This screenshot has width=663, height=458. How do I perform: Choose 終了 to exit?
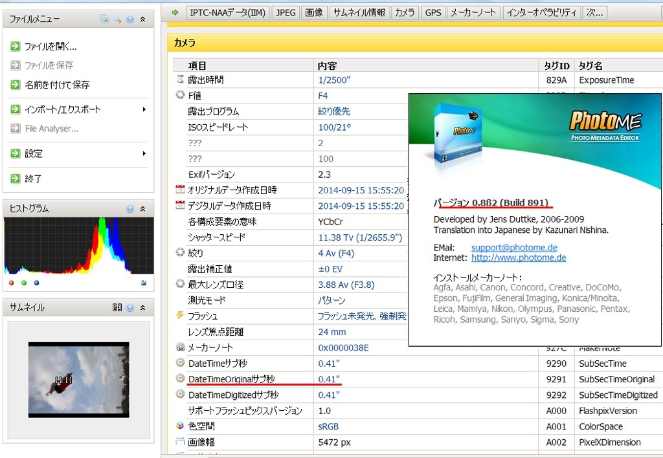pos(33,179)
